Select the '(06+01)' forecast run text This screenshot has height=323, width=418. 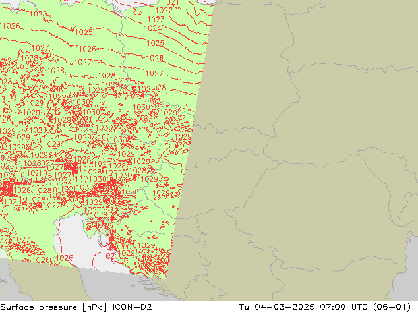point(392,307)
